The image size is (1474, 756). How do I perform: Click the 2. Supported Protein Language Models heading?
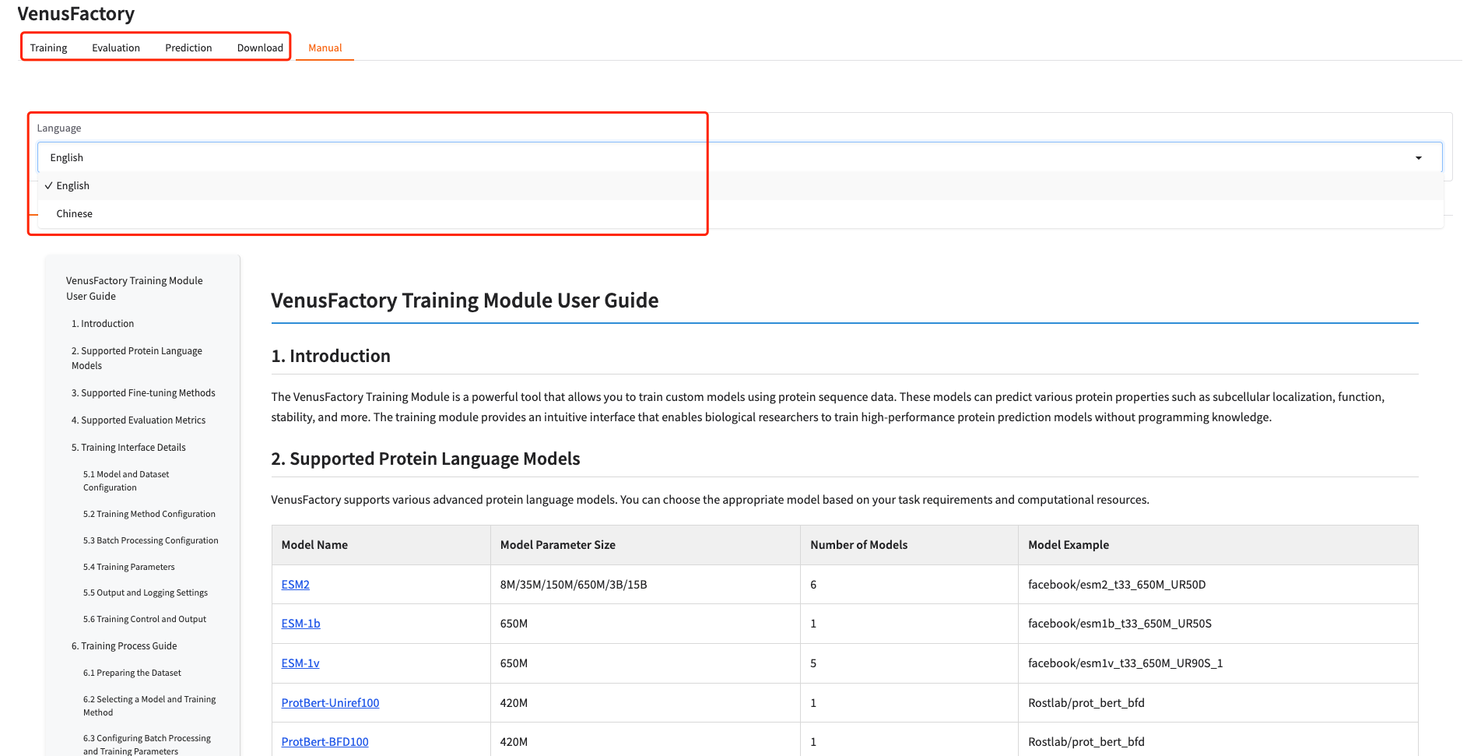[426, 459]
